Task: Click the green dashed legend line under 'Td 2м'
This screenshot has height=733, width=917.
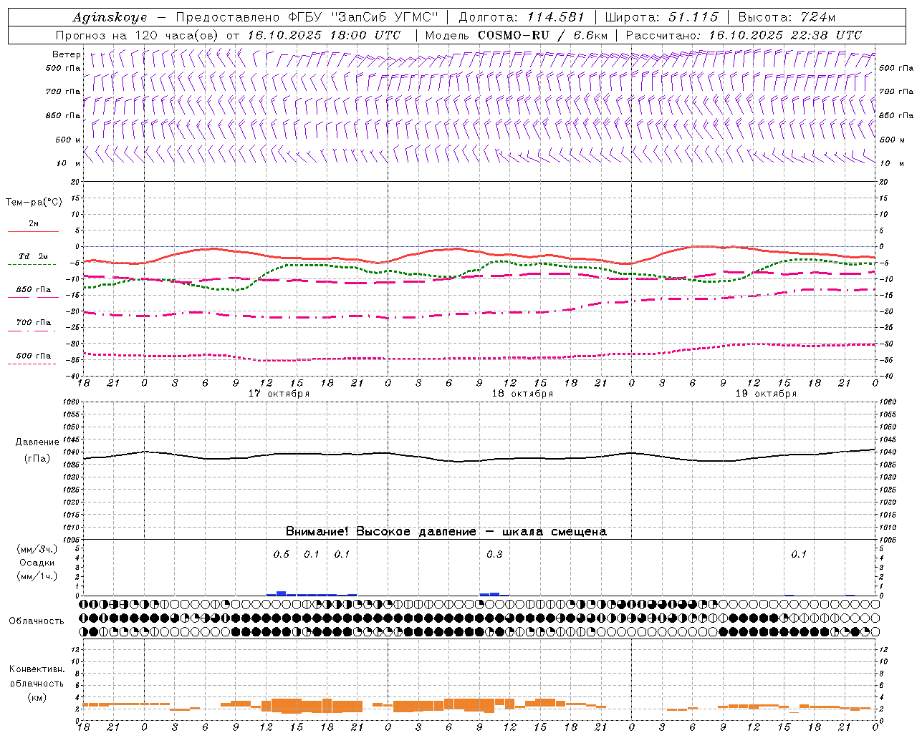Action: [x=32, y=264]
